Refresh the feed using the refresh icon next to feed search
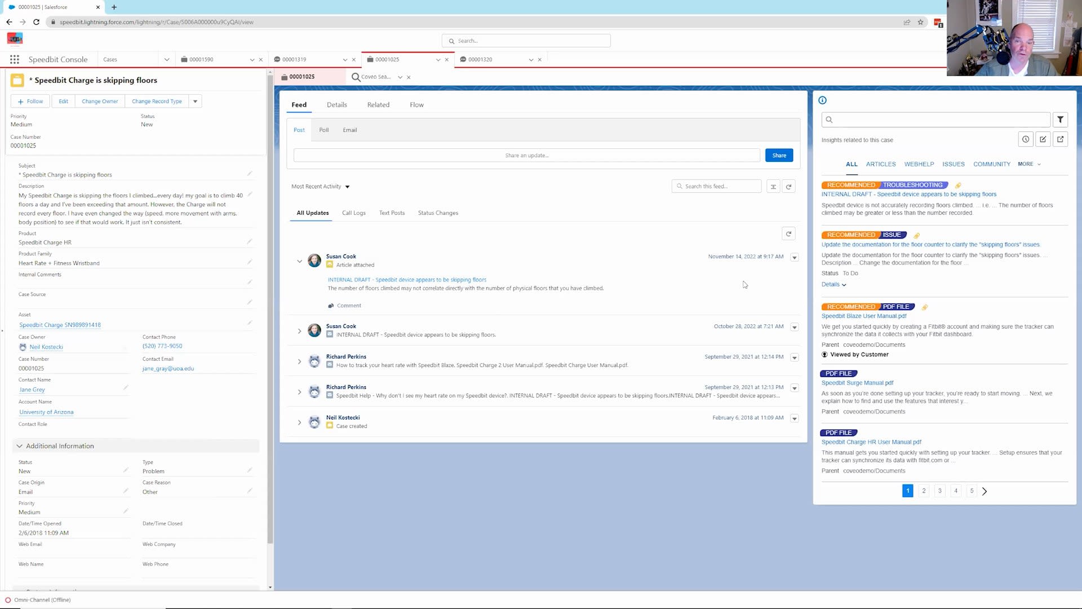The image size is (1082, 609). [788, 187]
